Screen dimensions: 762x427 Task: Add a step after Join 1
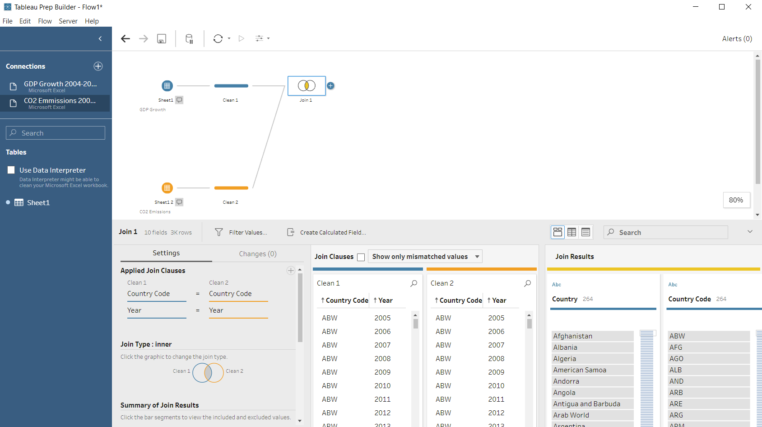point(330,86)
